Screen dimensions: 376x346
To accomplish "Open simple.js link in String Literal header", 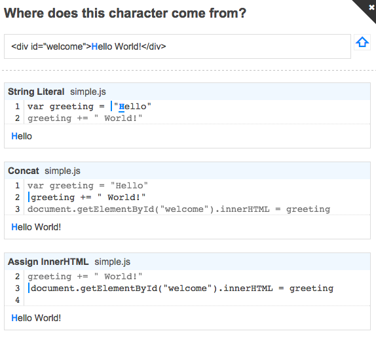I will [x=88, y=92].
